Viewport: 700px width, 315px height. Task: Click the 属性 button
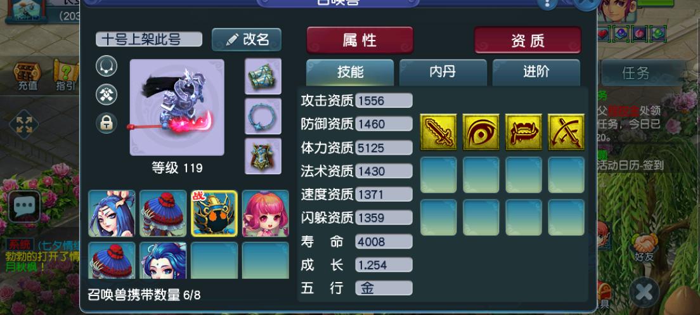click(x=360, y=40)
